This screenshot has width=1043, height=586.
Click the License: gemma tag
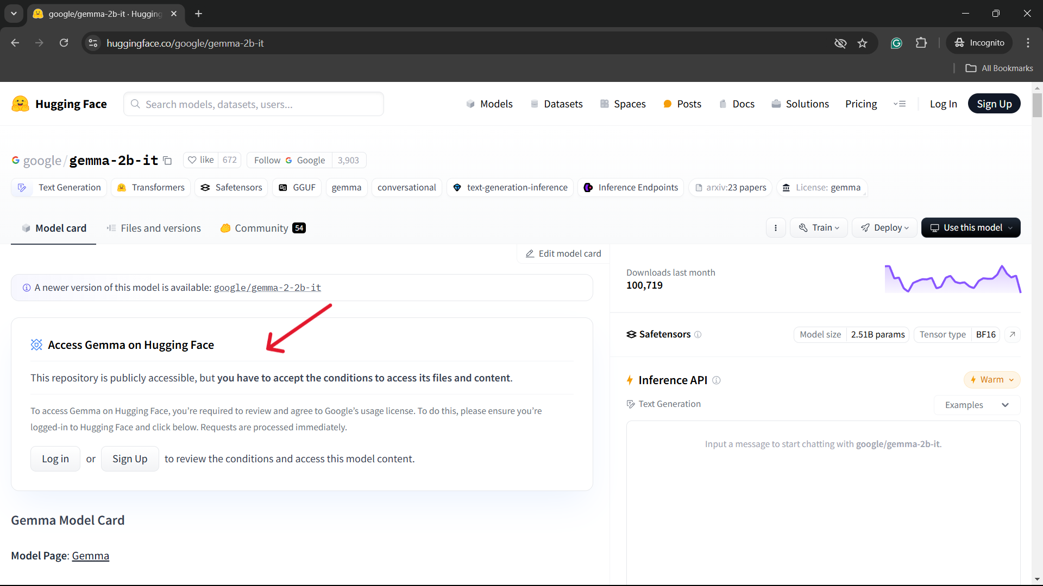821,187
